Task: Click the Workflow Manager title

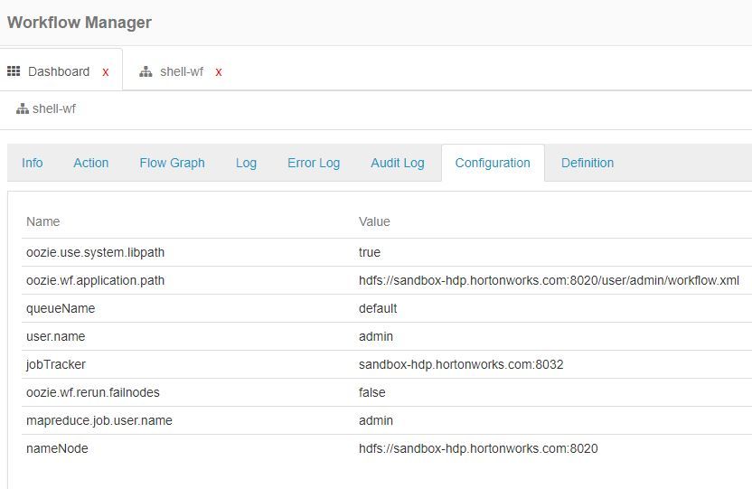Action: pos(80,23)
